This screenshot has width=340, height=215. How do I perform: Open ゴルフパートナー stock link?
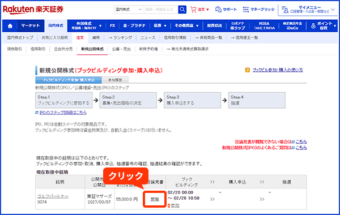pos(53,196)
